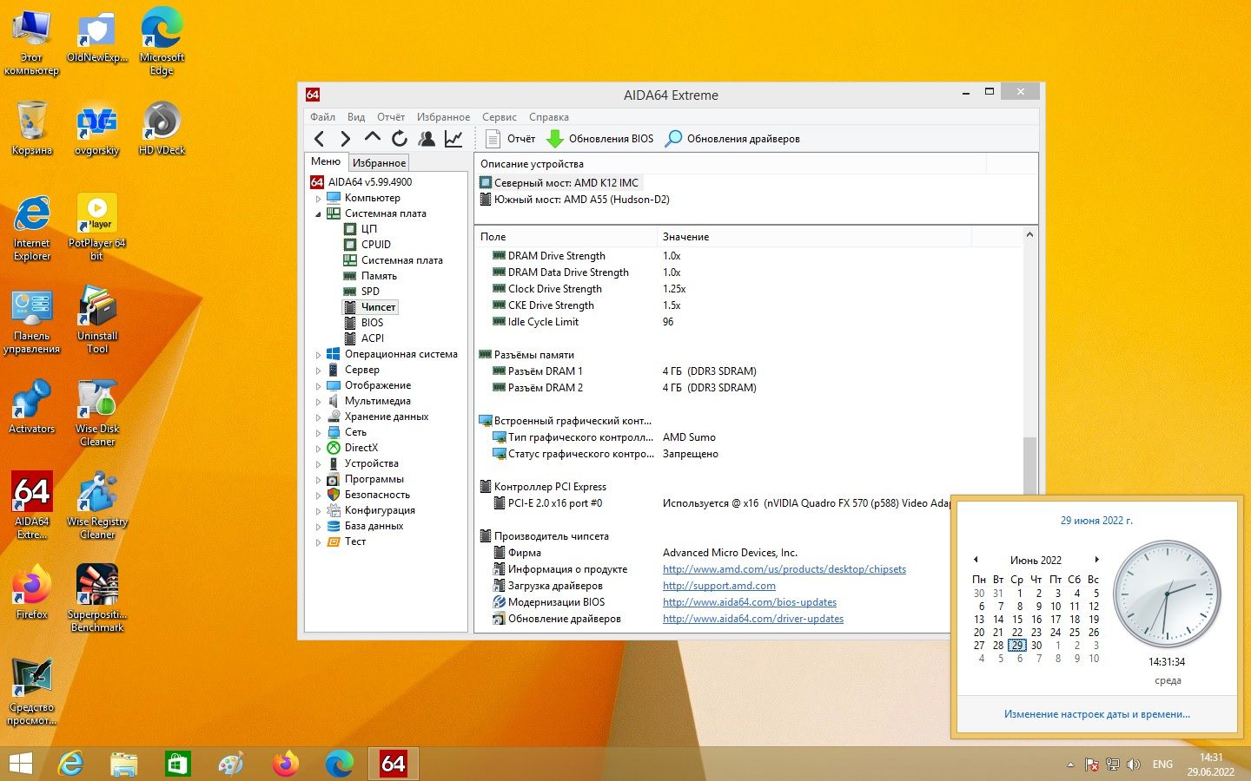The height and width of the screenshot is (781, 1251).
Task: Go to next month in calendar
Action: [1097, 560]
